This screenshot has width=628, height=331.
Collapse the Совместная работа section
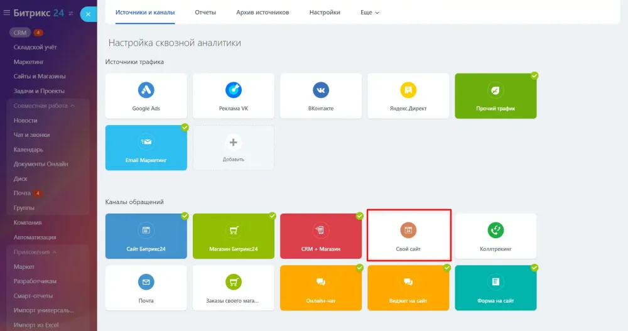point(44,106)
